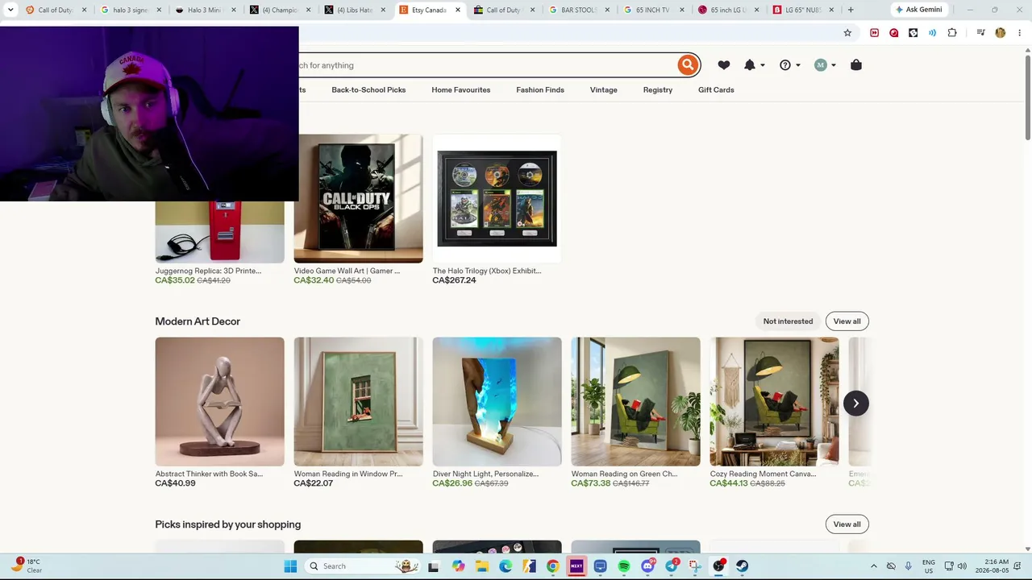The image size is (1032, 580).
Task: Click the Juggernog Replica product title
Action: [208, 271]
